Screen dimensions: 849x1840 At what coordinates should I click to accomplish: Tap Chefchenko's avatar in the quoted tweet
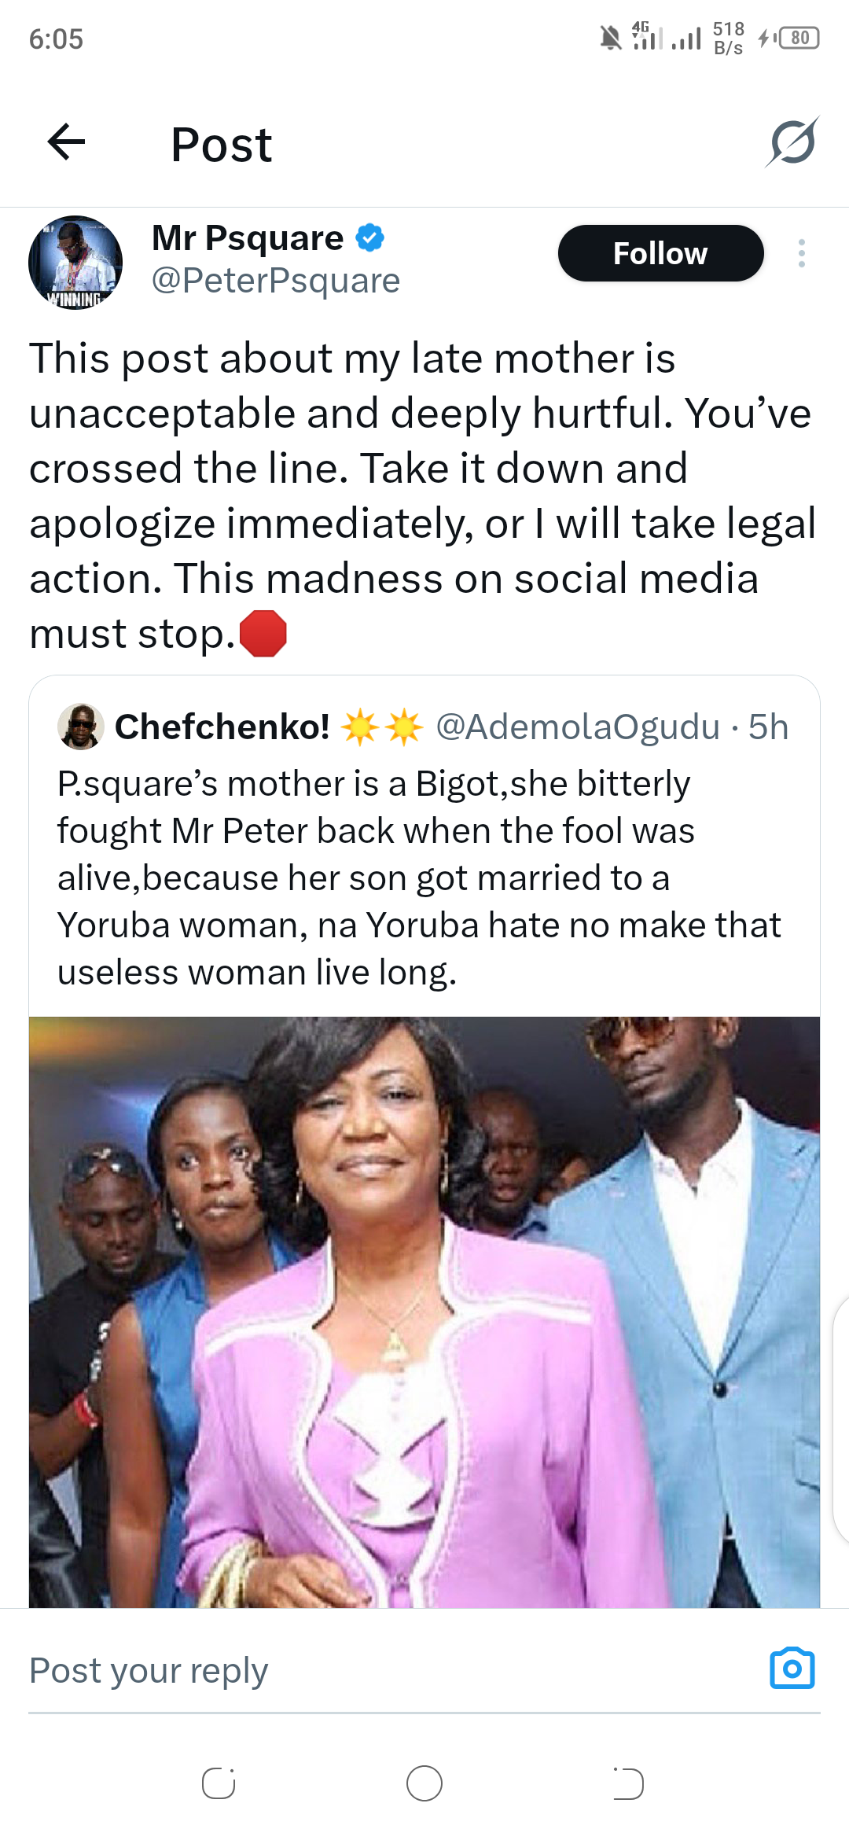tap(81, 726)
